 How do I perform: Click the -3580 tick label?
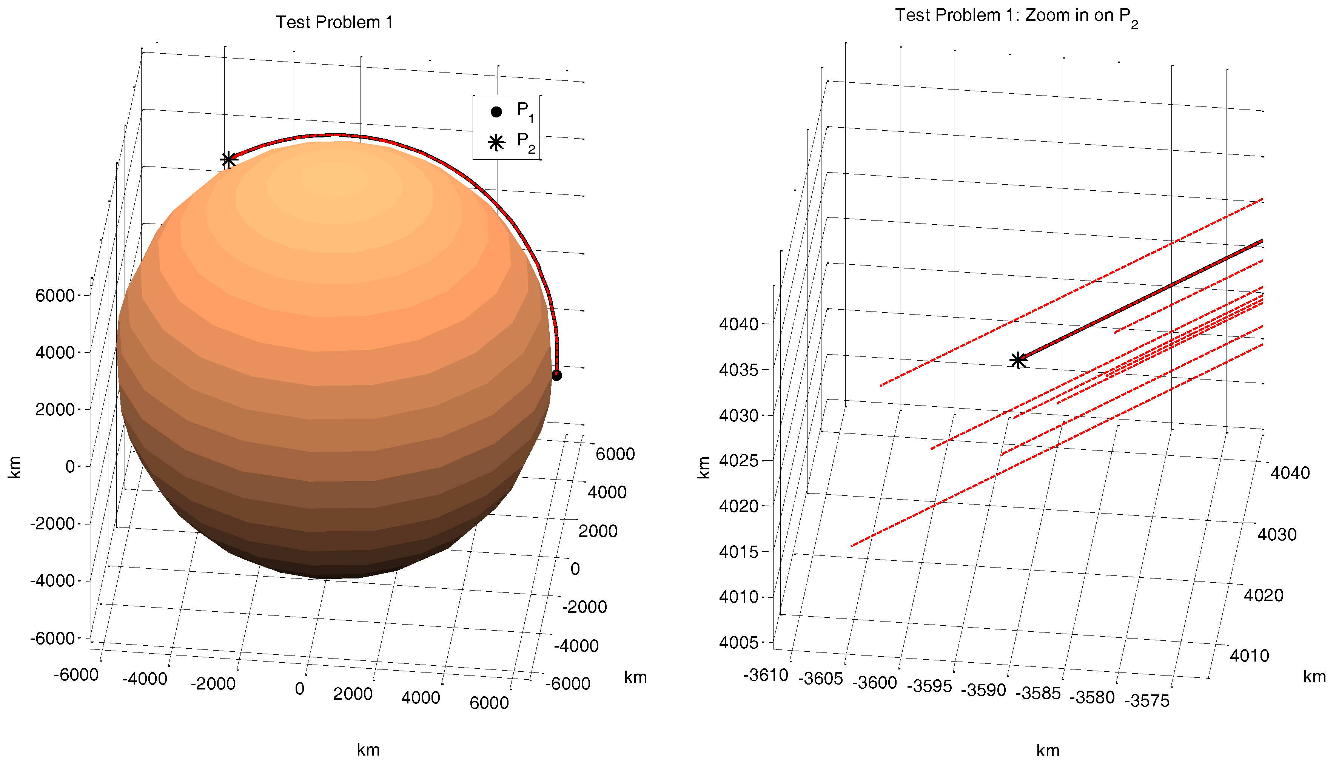(x=1093, y=697)
